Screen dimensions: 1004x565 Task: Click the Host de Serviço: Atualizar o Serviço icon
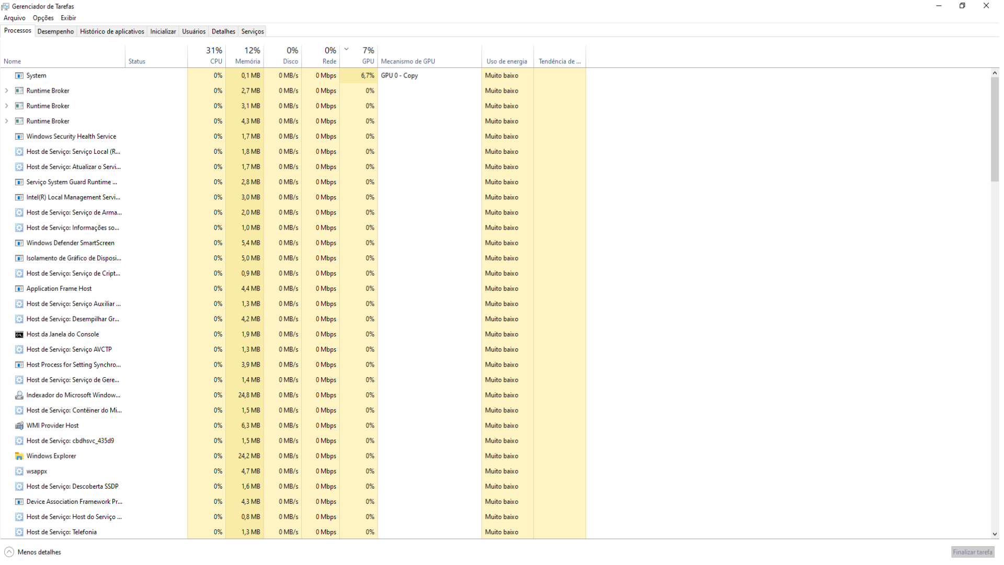[19, 167]
